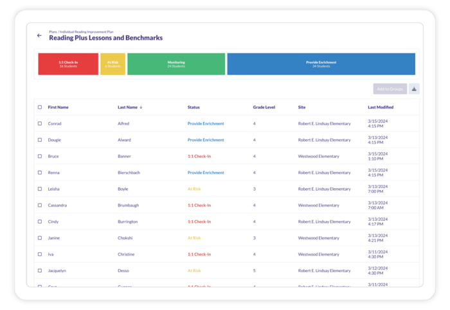The height and width of the screenshot is (310, 450).
Task: Click the 3/15/2024 1:10 PM timestamp
Action: 378,156
